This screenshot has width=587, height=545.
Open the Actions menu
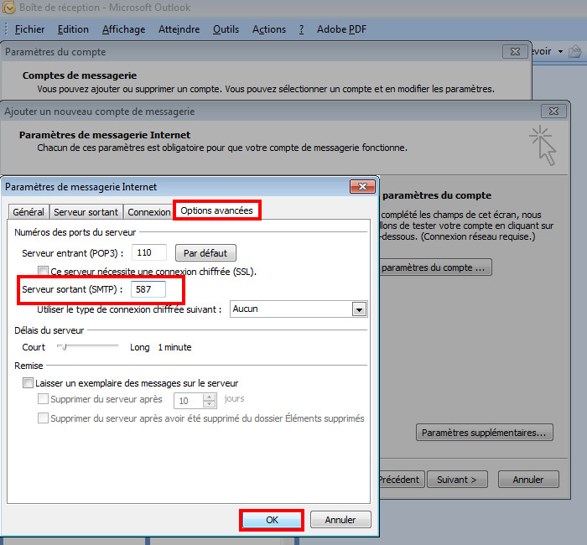tap(269, 29)
